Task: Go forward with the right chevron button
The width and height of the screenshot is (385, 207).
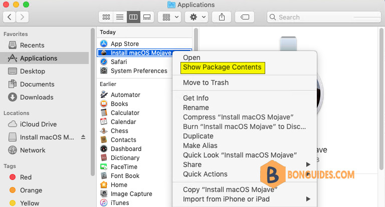Action: [x=23, y=17]
